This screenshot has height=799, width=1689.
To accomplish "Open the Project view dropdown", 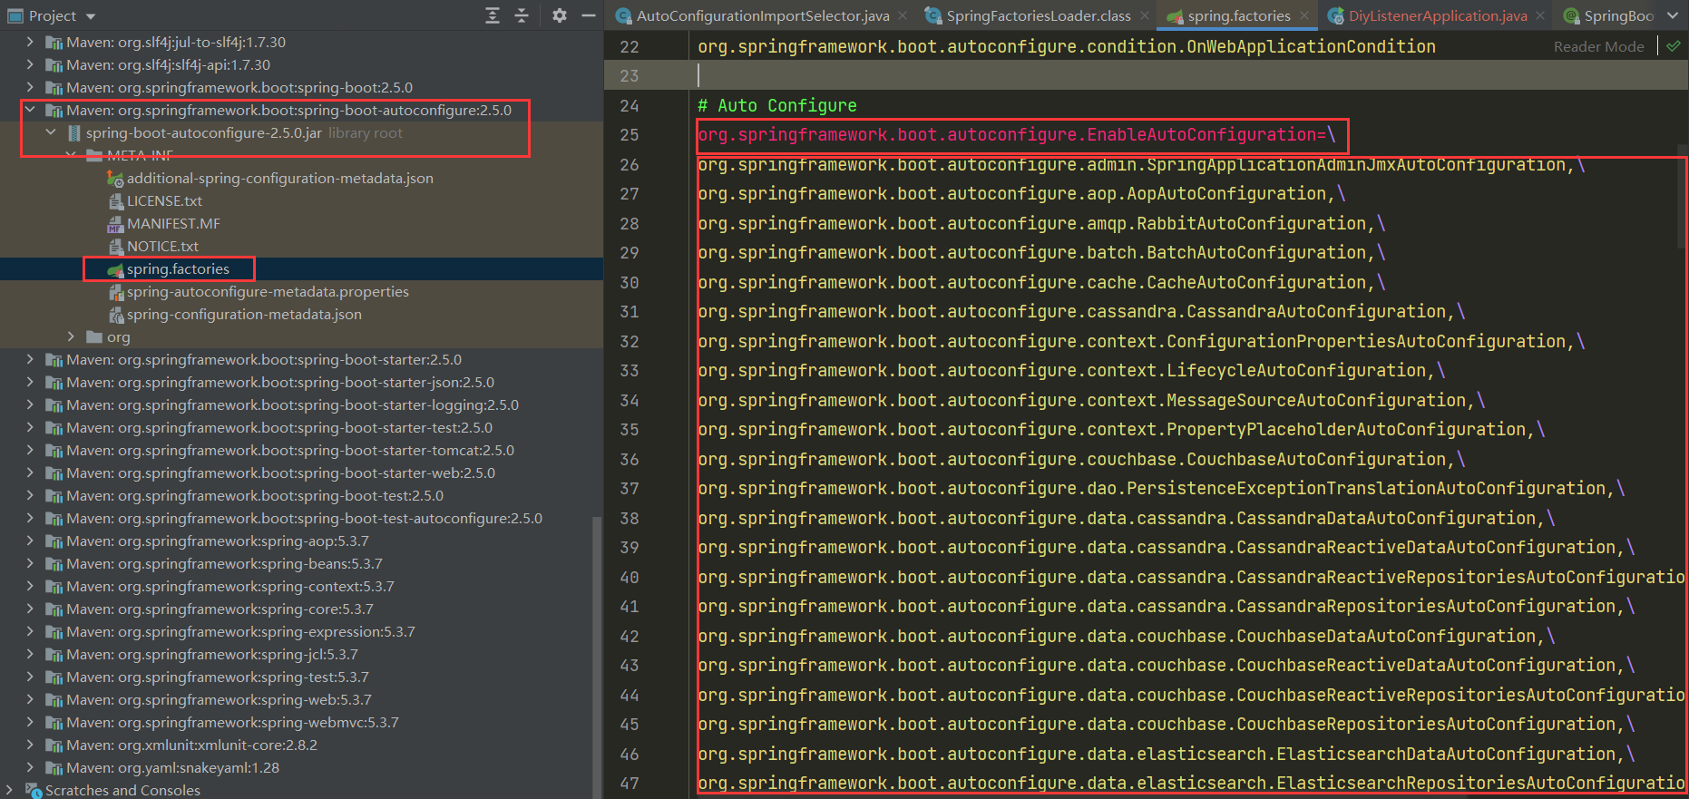I will point(91,16).
